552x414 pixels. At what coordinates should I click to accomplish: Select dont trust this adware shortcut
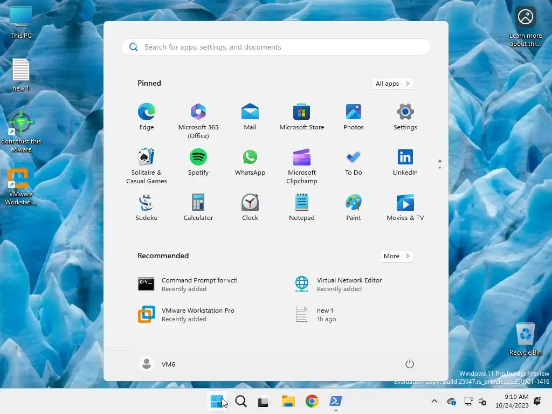(x=21, y=132)
